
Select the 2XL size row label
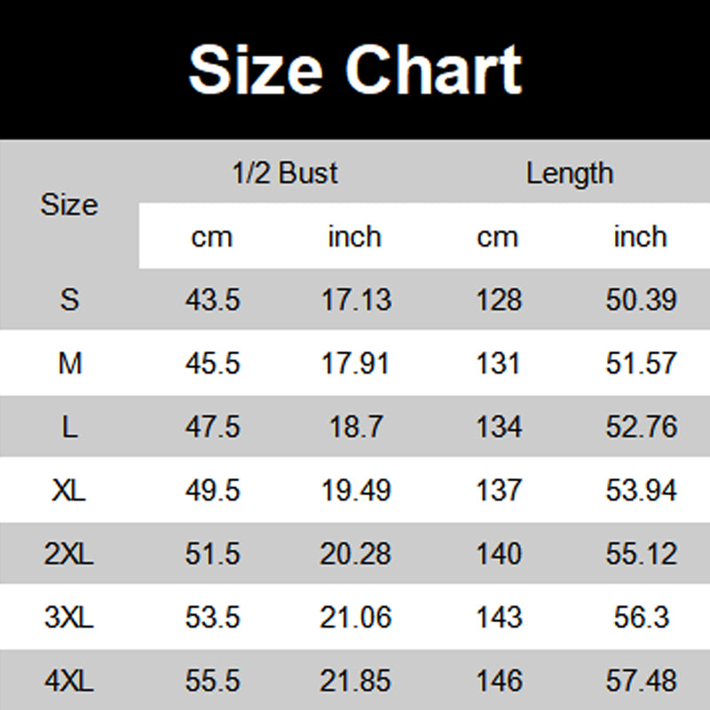(x=69, y=553)
